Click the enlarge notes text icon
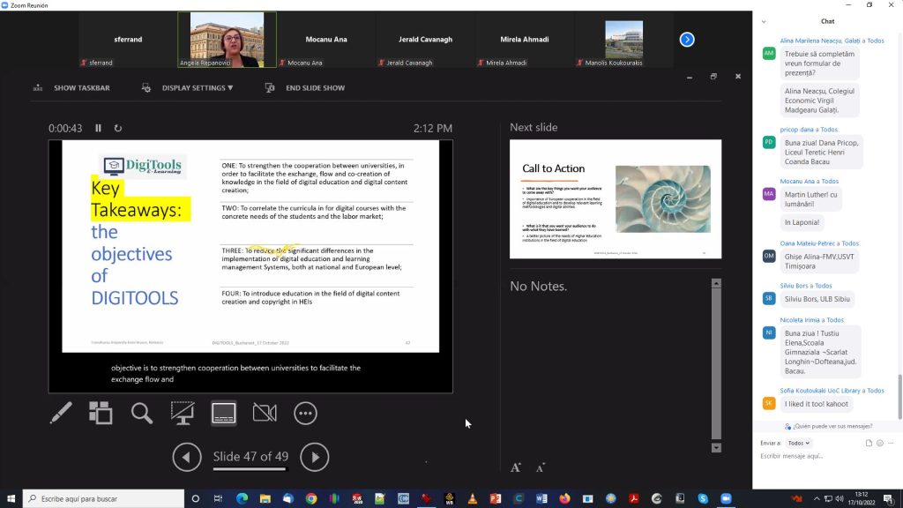 [516, 467]
